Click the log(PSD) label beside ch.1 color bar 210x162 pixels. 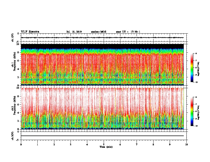(x=198, y=69)
